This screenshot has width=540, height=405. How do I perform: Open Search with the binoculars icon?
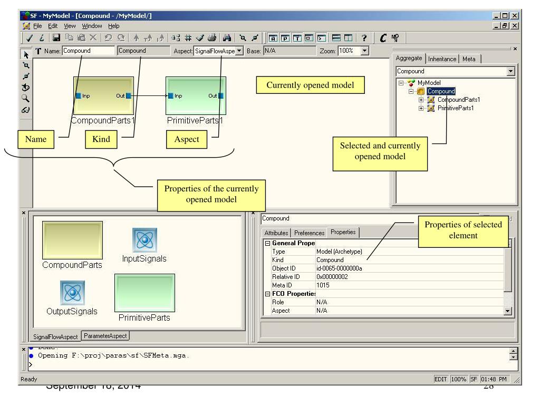point(227,38)
